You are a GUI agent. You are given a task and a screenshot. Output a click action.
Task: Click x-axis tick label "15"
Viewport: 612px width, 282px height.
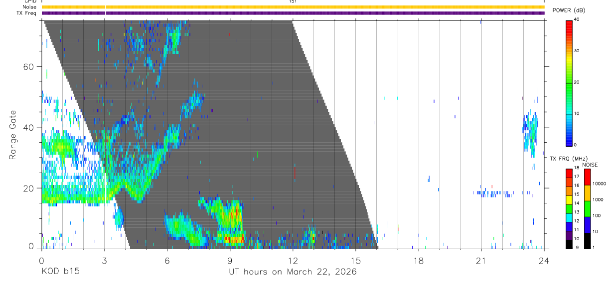pos(355,261)
